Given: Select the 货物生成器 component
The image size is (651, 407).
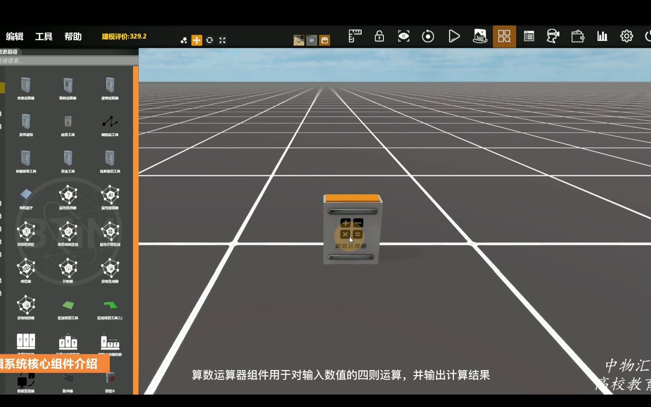Looking at the screenshot, I should click(110, 270).
